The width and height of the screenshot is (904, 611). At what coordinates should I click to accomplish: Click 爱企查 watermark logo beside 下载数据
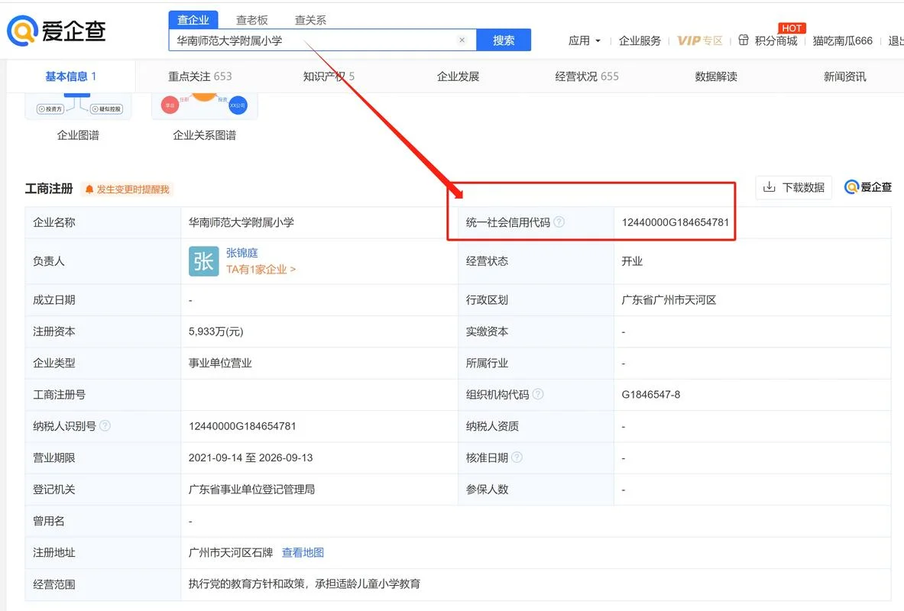click(867, 187)
